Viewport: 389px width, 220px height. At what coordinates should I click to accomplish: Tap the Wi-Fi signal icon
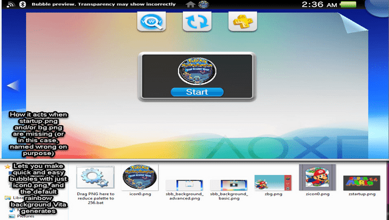(10, 4)
